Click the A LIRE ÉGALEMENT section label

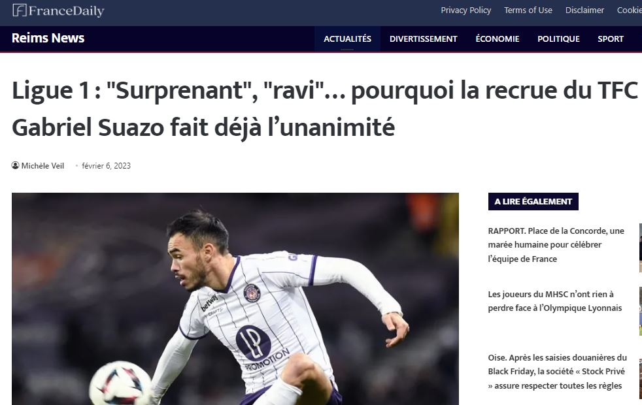pos(533,201)
